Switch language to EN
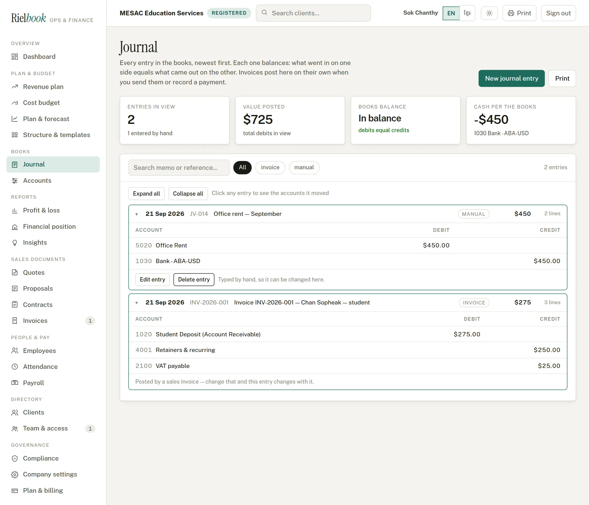This screenshot has height=505, width=589. [x=451, y=13]
